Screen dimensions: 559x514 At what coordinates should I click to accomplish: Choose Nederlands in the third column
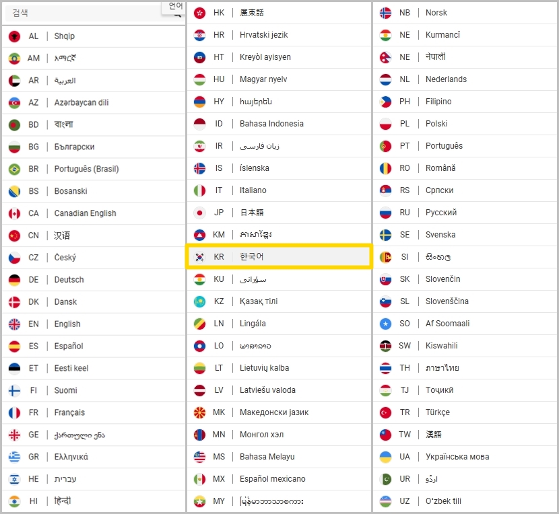click(x=465, y=79)
